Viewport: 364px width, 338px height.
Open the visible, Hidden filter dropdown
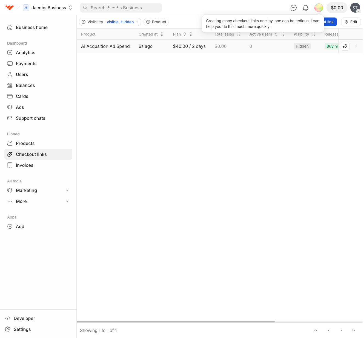(122, 22)
